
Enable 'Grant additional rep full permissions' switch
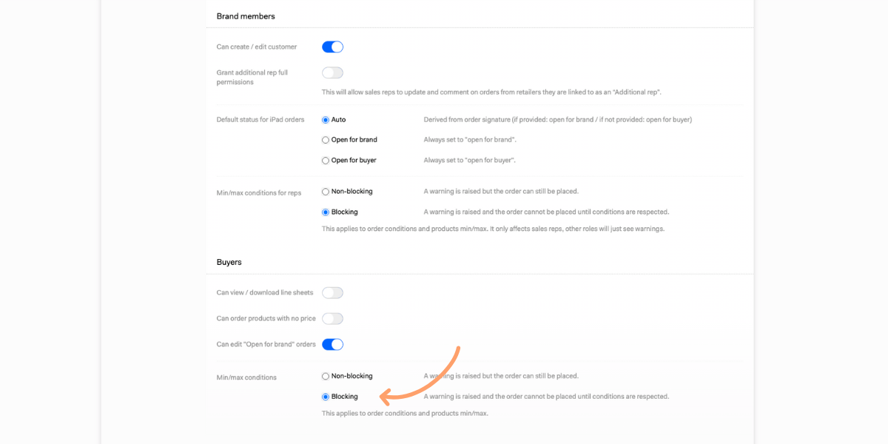tap(332, 73)
